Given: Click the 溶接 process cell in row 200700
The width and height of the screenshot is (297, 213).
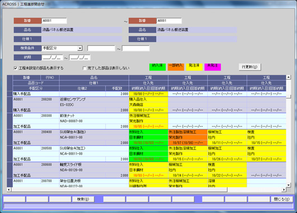Looking at the screenshot, I should click(x=227, y=181).
